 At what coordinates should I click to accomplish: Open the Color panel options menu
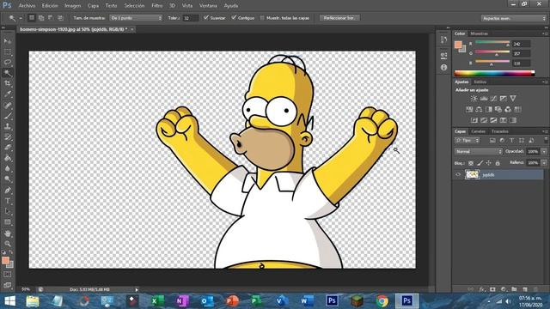545,33
